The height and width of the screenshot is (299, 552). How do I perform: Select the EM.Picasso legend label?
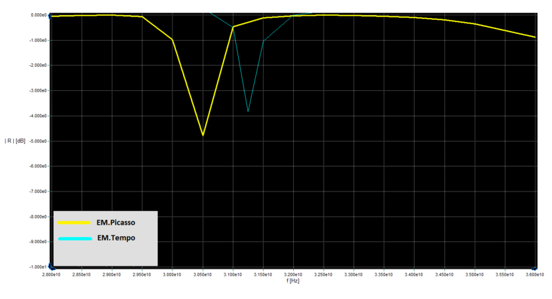point(116,223)
